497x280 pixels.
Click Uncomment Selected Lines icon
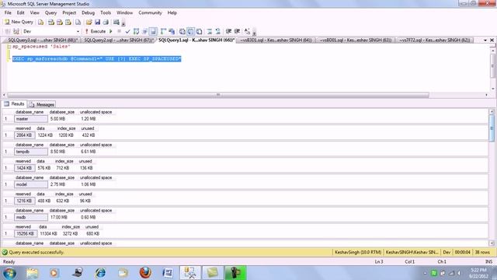click(x=217, y=31)
